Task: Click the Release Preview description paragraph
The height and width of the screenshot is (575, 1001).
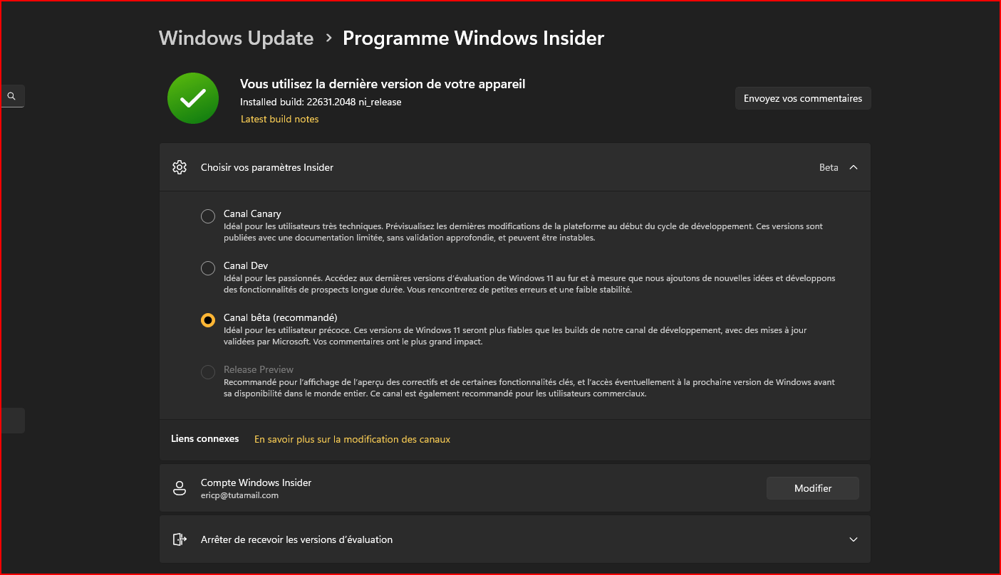Action: (529, 388)
